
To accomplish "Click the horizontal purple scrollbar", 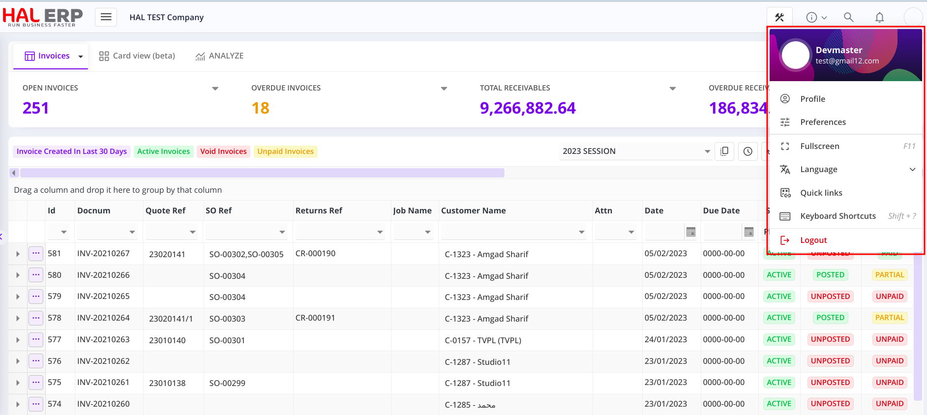I will (x=262, y=173).
